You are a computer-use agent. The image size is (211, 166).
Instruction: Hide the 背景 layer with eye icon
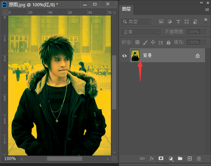click(x=124, y=56)
